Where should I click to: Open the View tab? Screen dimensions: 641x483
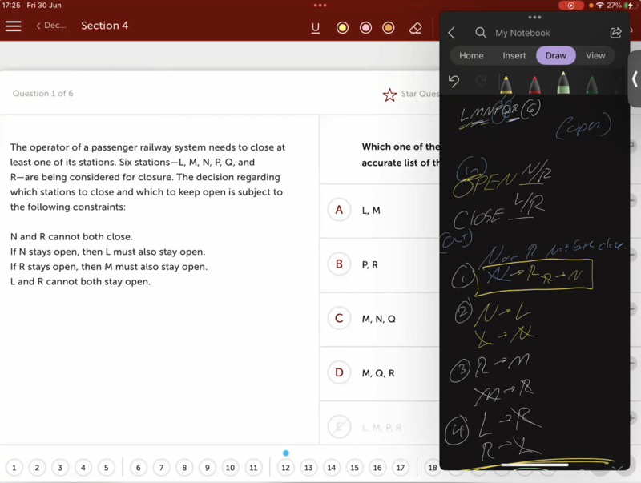[x=595, y=55]
